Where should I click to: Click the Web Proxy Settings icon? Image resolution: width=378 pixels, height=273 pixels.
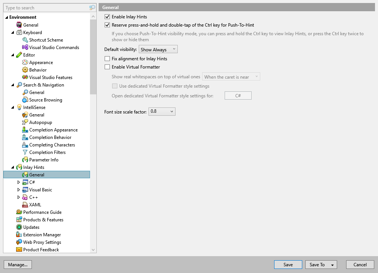(x=19, y=242)
